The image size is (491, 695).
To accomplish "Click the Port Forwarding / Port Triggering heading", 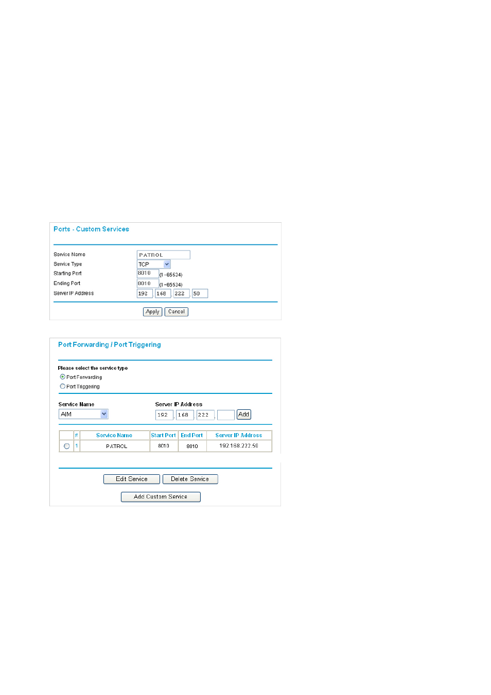I will [x=109, y=344].
